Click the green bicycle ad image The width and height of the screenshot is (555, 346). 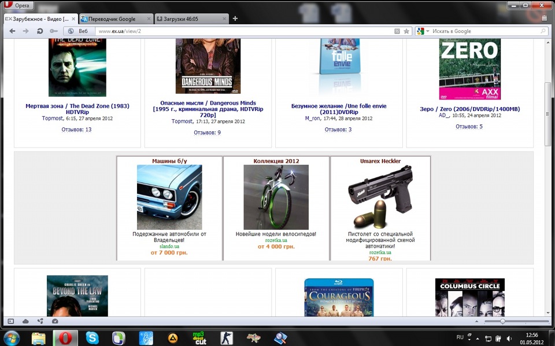coord(276,197)
